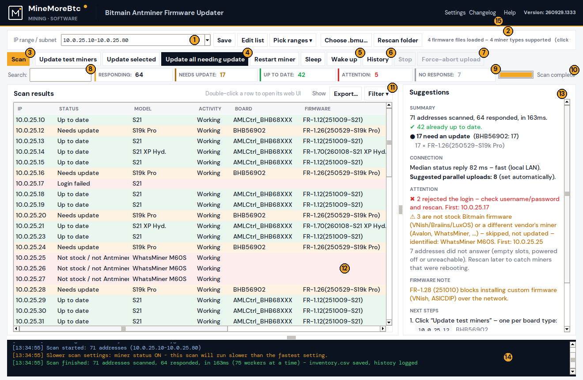Screen dimensions: 583x380
Task: Click the table horizontal scrollbar thumb
Action: [x=124, y=329]
